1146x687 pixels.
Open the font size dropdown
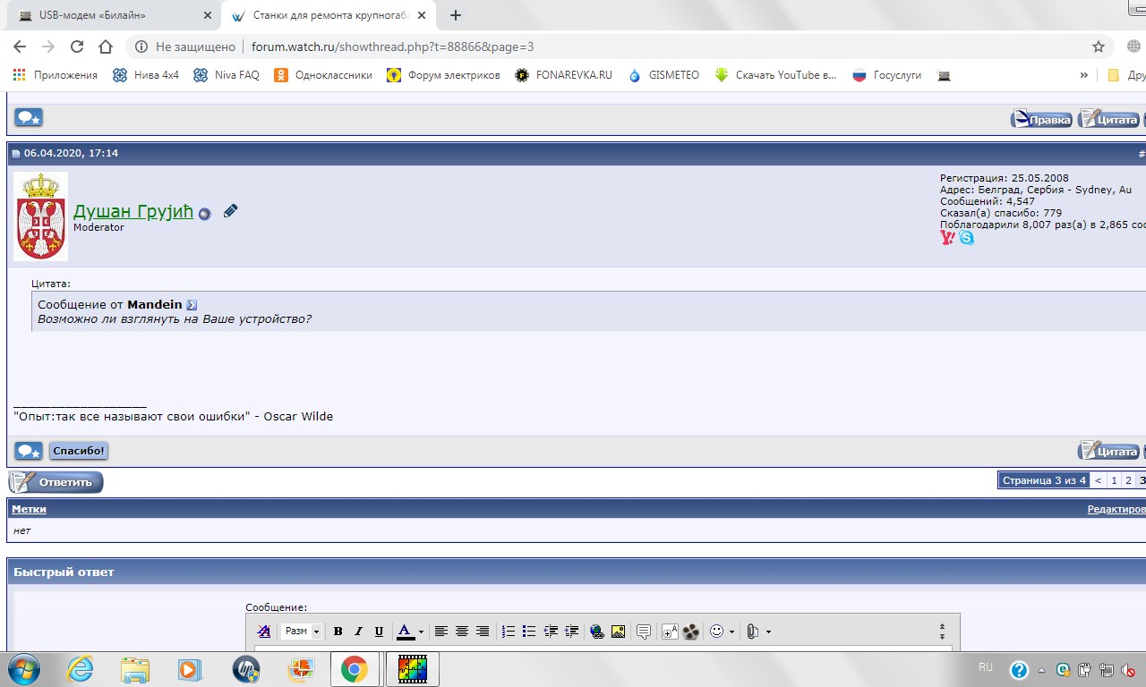click(x=302, y=632)
